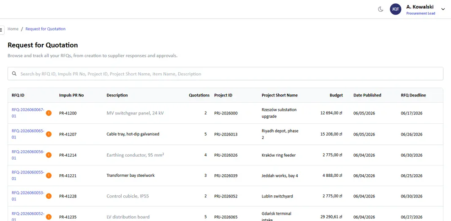Click Cable tray, hot-dip galvanised description

tap(133, 134)
